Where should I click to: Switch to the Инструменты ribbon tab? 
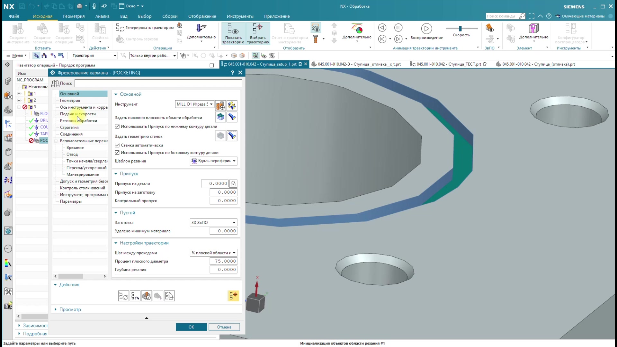pos(240,16)
